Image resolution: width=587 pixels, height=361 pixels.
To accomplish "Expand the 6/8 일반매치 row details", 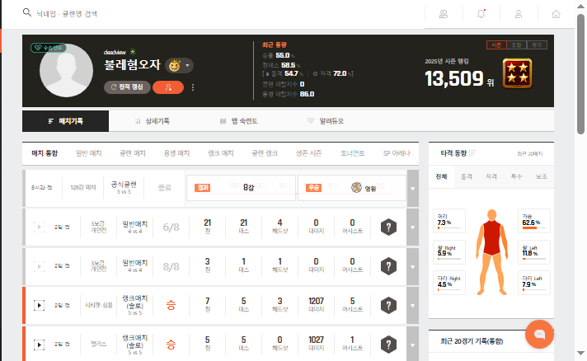I will pyautogui.click(x=412, y=227).
